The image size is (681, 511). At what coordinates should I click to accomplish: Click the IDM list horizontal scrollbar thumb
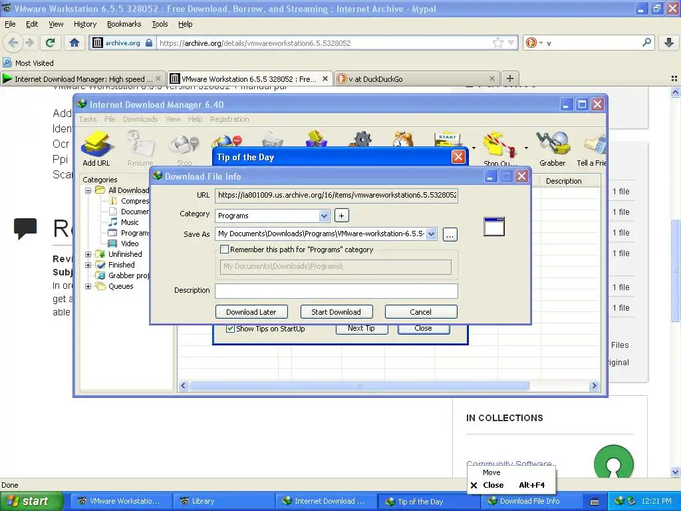358,386
